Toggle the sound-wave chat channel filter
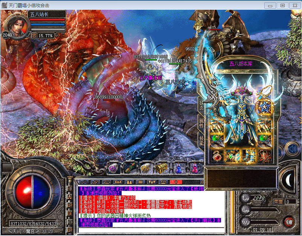Viewport: 302px width, 236px height. click(70, 188)
